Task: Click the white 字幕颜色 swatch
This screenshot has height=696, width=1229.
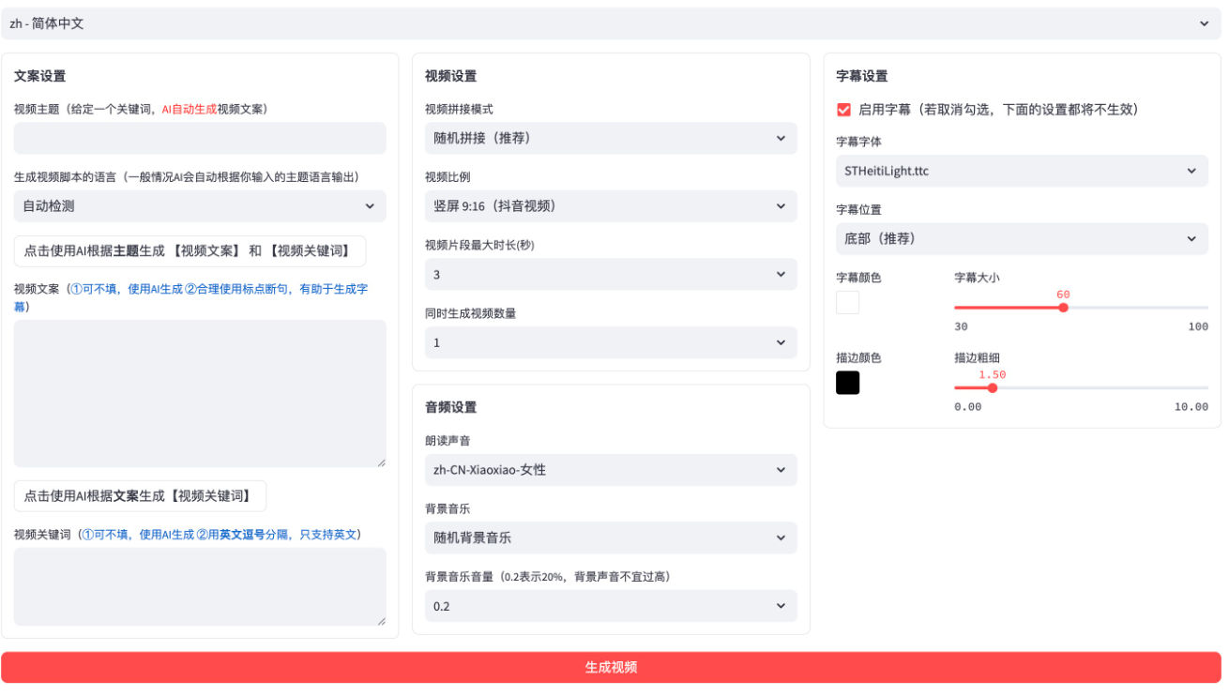Action: click(x=847, y=302)
